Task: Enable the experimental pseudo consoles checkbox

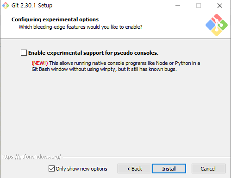Action: click(x=24, y=52)
